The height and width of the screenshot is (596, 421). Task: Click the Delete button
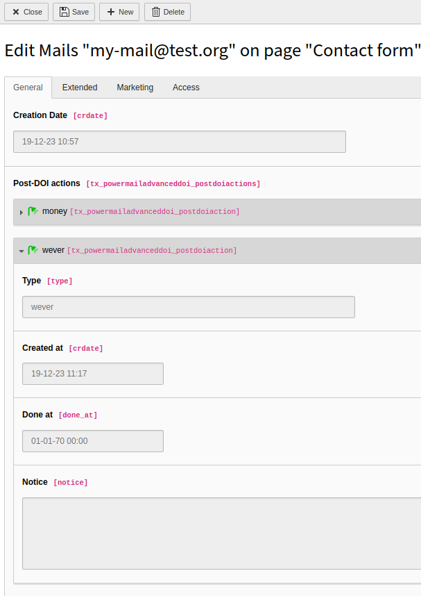(x=167, y=12)
